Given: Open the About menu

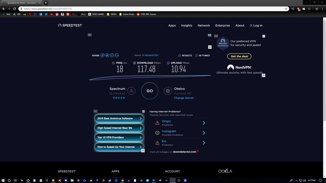Looking at the screenshot, I should pos(240,25).
